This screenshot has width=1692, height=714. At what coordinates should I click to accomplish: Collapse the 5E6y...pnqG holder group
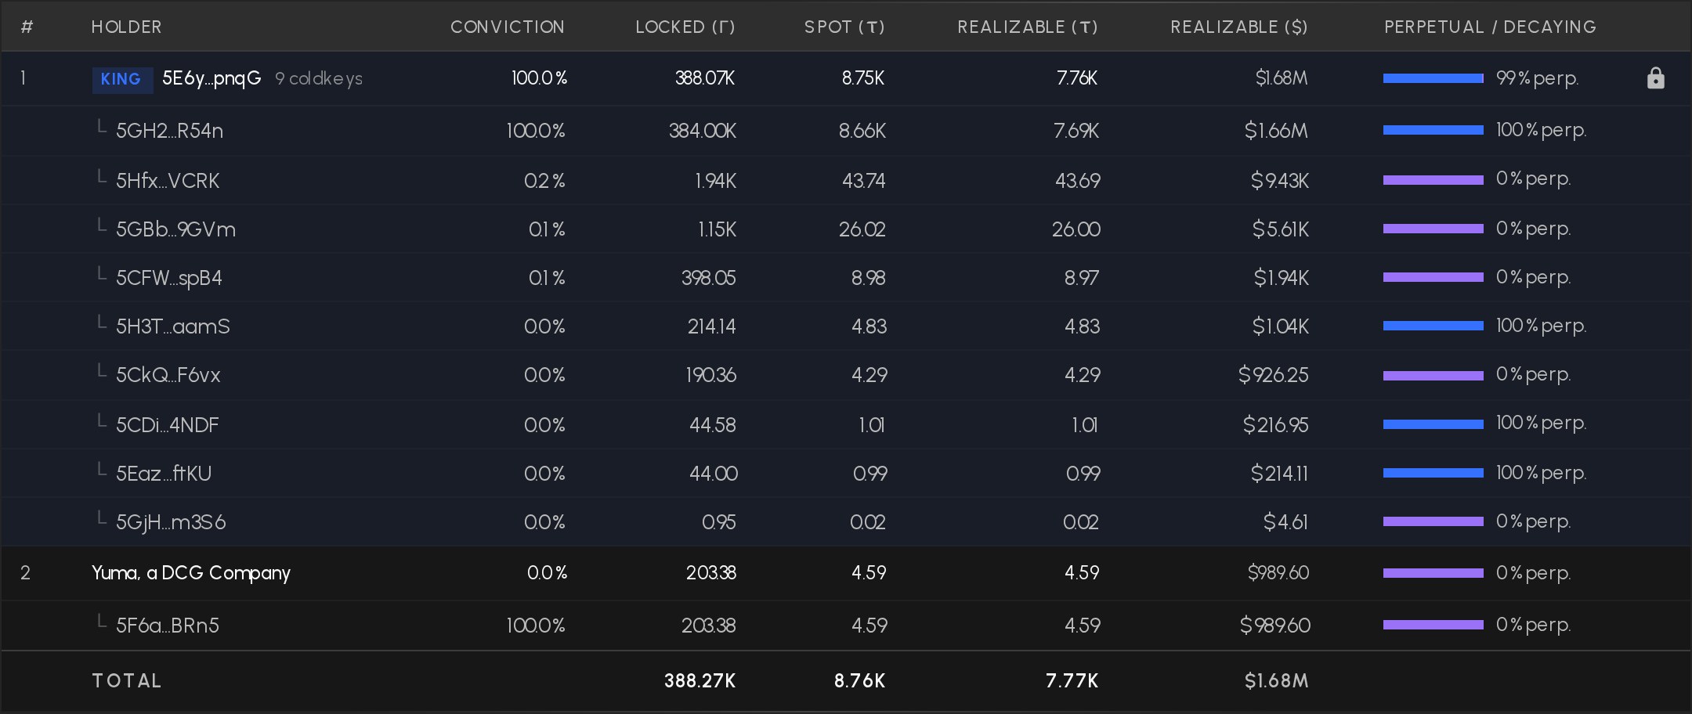click(846, 78)
